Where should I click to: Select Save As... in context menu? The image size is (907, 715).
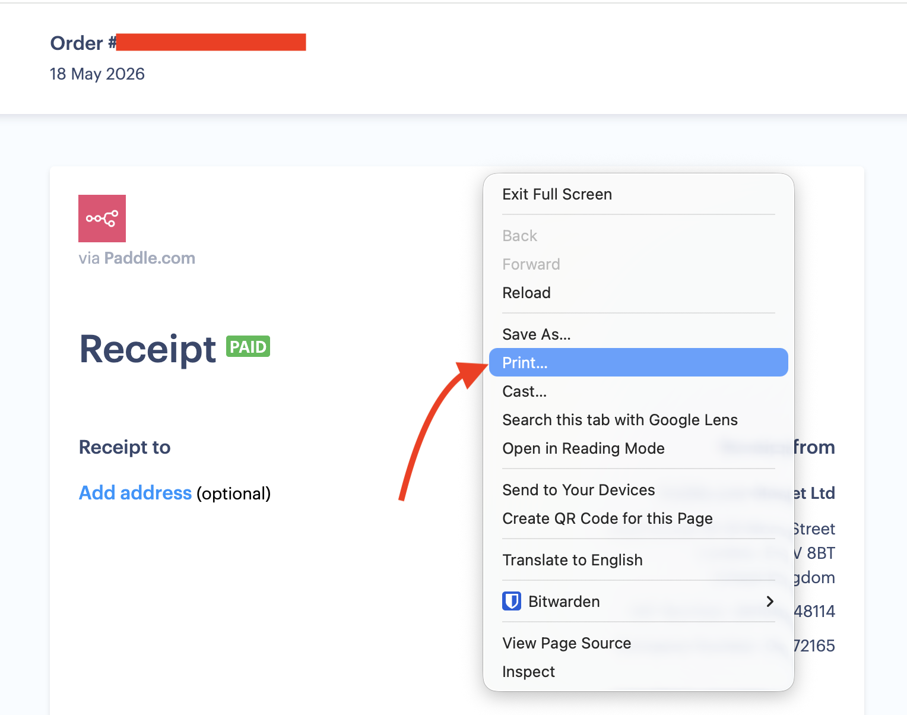tap(639, 334)
